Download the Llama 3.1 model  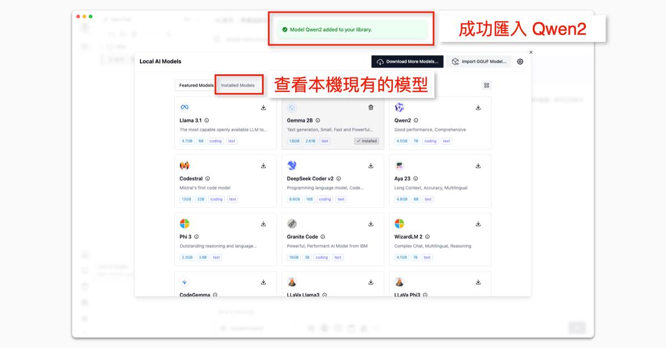264,108
